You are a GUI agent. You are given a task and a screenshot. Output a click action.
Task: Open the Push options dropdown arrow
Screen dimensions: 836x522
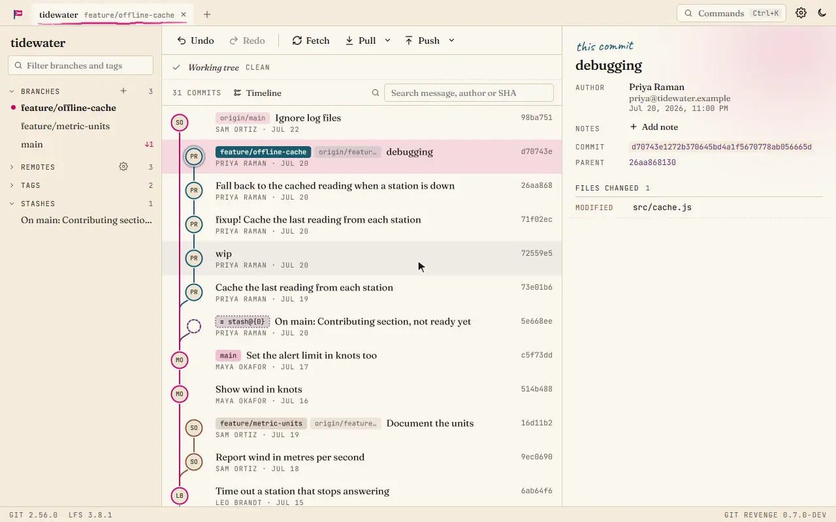(x=451, y=40)
